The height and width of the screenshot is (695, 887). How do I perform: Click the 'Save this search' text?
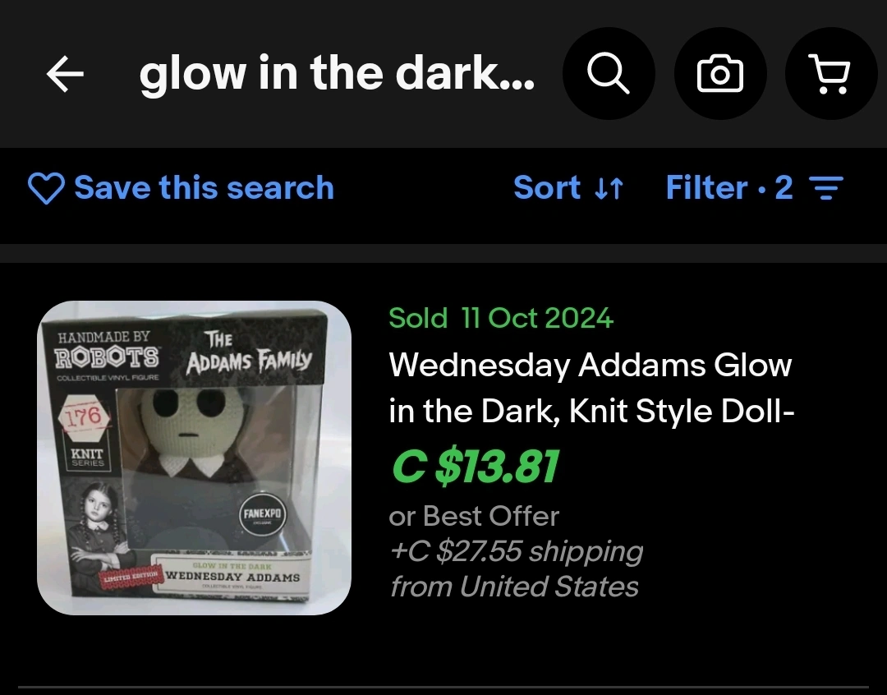pyautogui.click(x=205, y=187)
